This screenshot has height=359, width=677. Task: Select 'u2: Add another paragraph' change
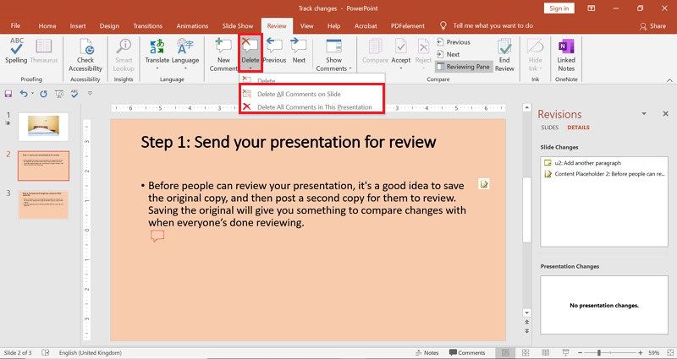(x=604, y=163)
